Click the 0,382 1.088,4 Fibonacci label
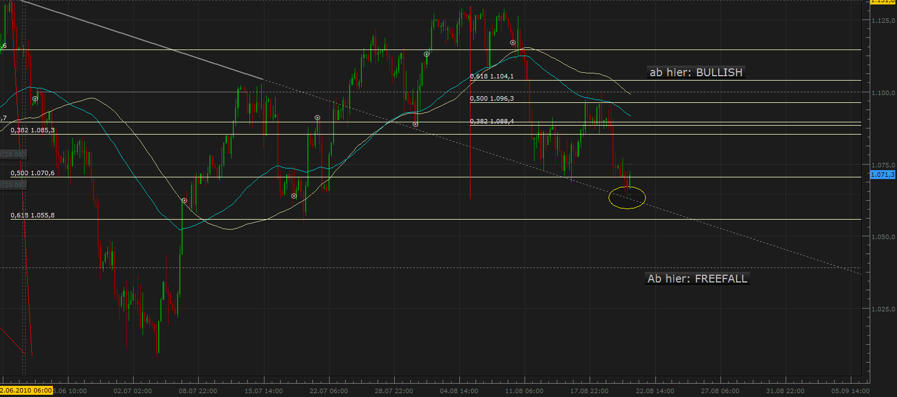897x397 pixels. pyautogui.click(x=492, y=121)
